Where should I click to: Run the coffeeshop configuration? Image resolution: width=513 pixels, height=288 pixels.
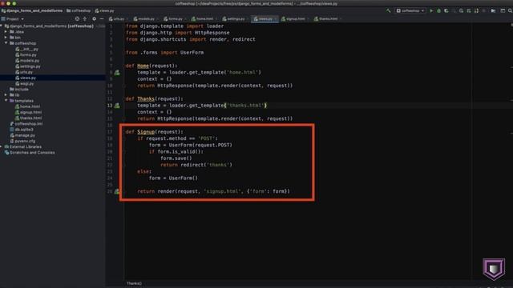[431, 10]
